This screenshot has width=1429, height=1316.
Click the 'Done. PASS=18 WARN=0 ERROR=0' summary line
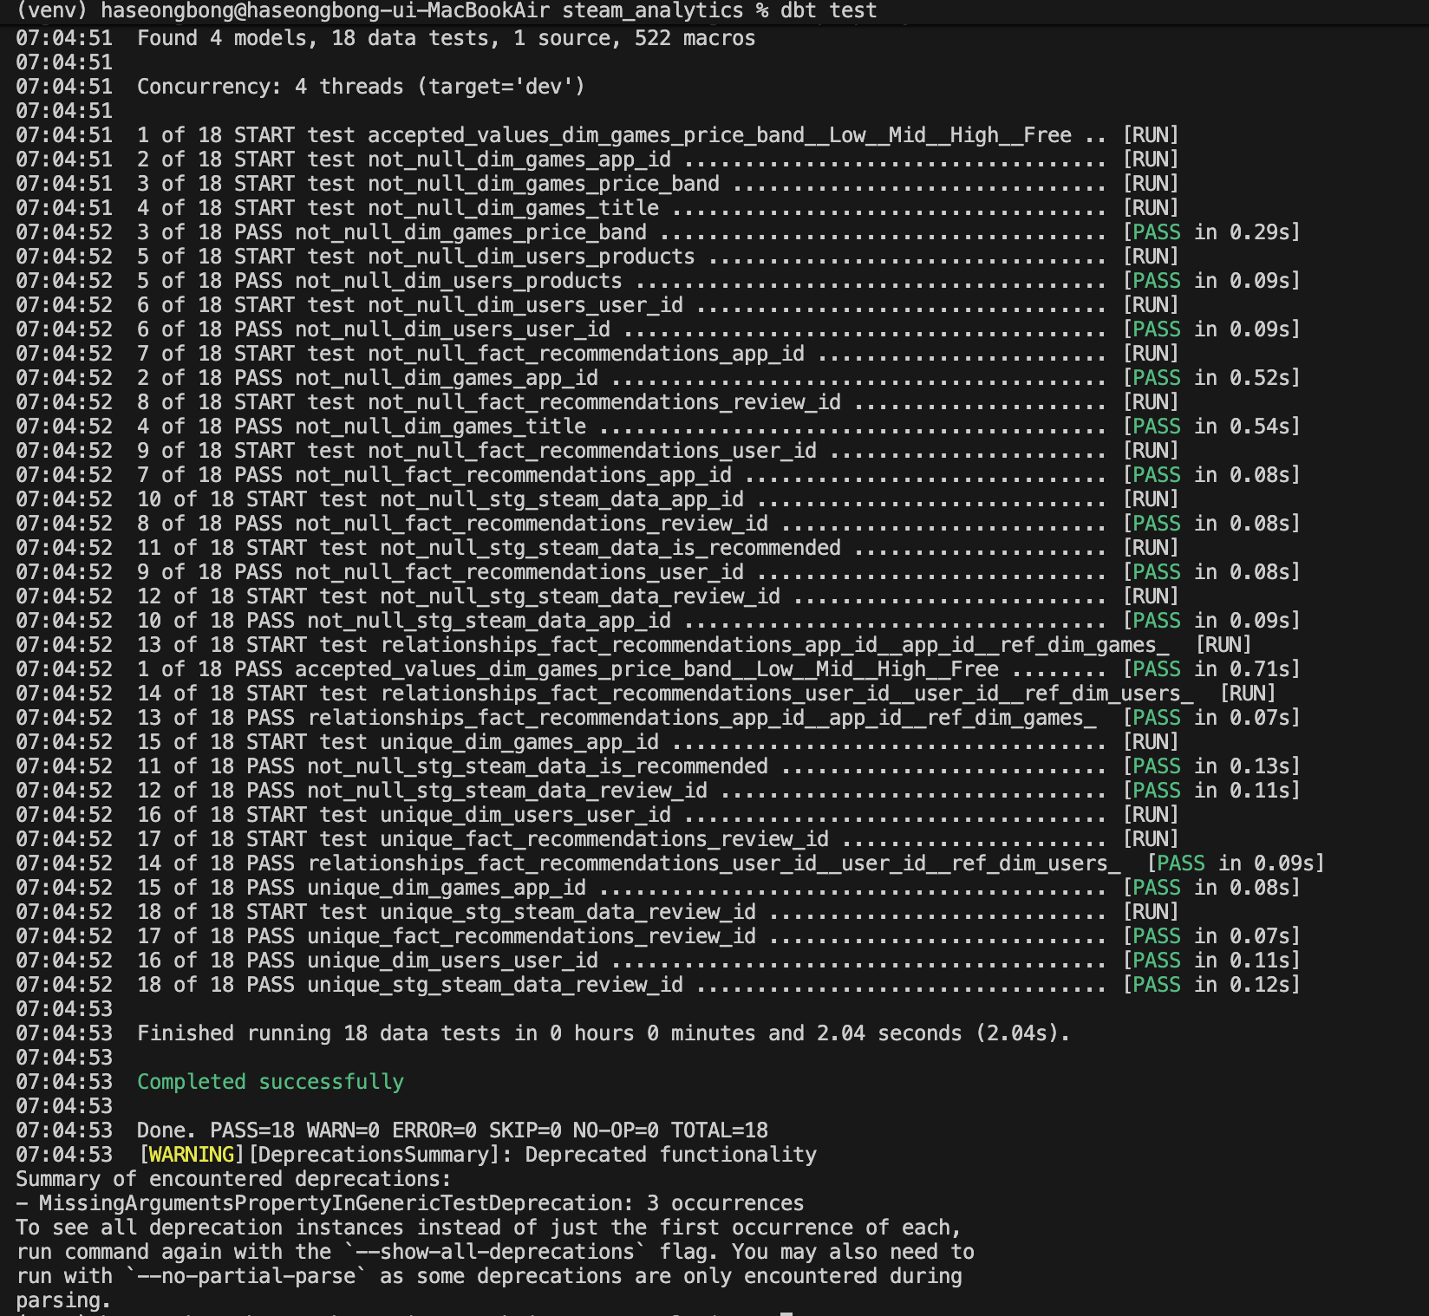click(x=392, y=1130)
